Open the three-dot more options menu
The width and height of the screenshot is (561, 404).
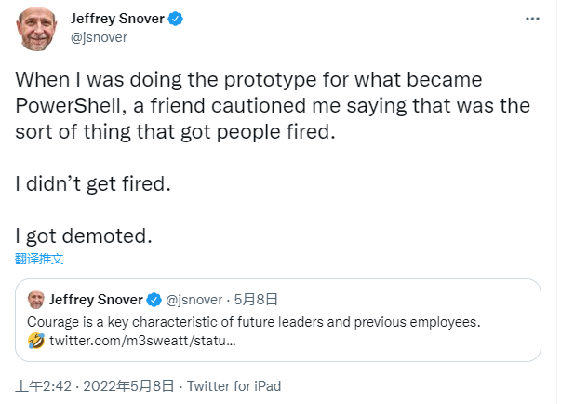click(532, 19)
